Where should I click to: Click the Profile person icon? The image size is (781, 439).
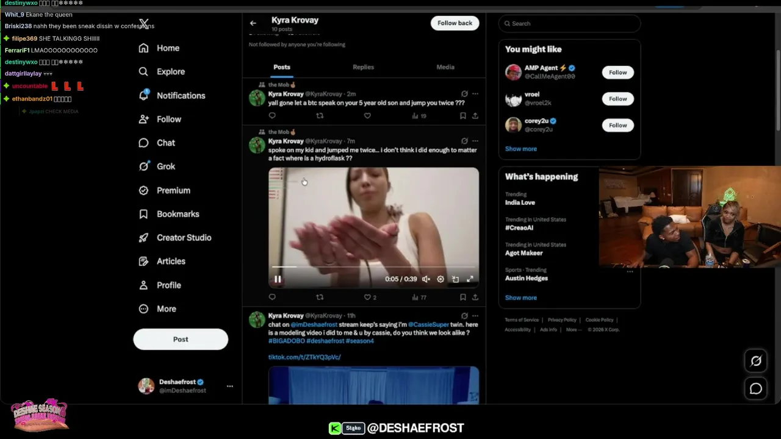[x=143, y=285]
